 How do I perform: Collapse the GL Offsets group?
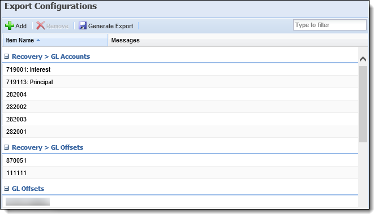(7, 189)
